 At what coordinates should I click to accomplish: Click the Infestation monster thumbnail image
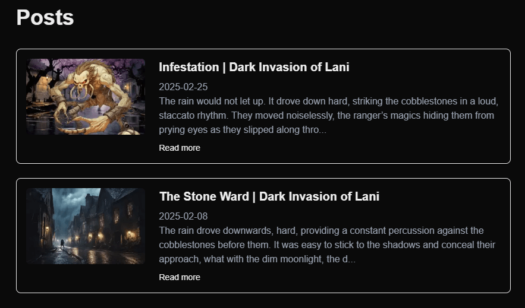pos(86,97)
